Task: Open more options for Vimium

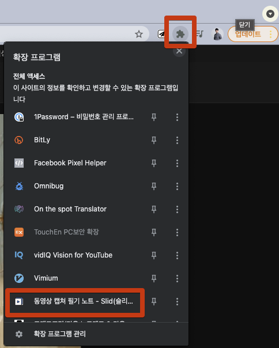Action: [x=177, y=278]
